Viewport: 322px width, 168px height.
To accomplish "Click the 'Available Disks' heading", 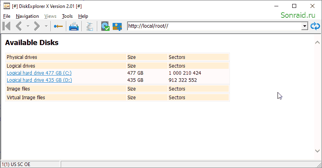I will tap(32, 43).
